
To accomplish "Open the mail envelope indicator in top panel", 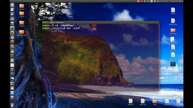I will [x=155, y=1].
